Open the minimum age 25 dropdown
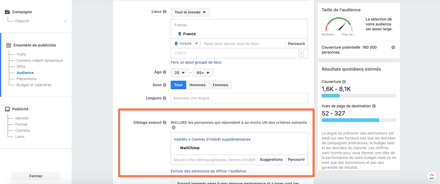The width and height of the screenshot is (440, 184). [x=180, y=73]
